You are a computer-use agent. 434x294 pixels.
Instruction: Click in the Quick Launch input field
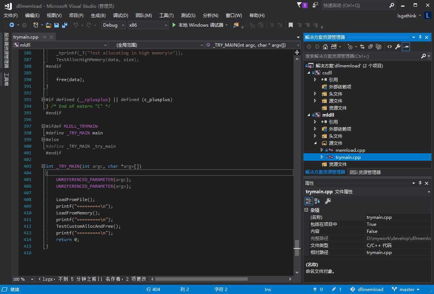tap(355, 5)
